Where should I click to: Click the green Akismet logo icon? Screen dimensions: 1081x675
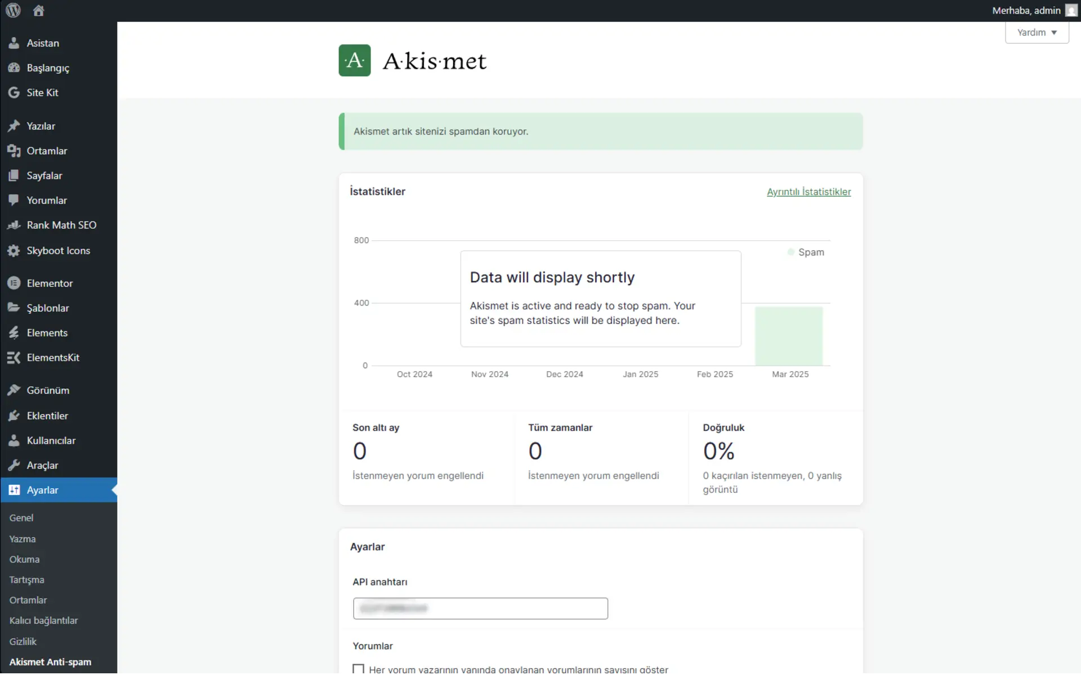(355, 60)
